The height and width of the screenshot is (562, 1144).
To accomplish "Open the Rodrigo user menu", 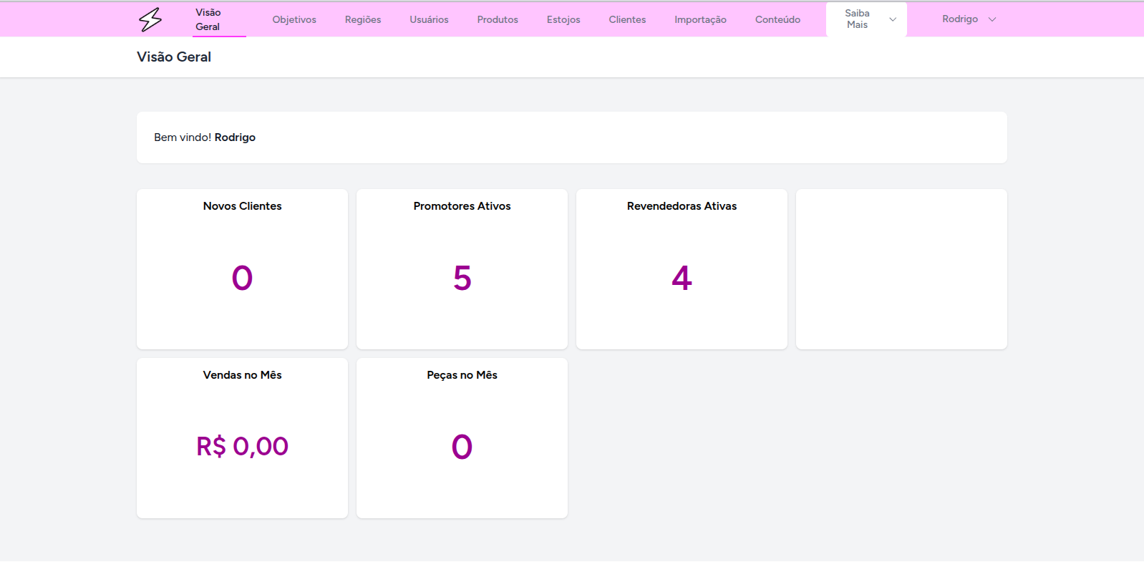I will (x=969, y=19).
